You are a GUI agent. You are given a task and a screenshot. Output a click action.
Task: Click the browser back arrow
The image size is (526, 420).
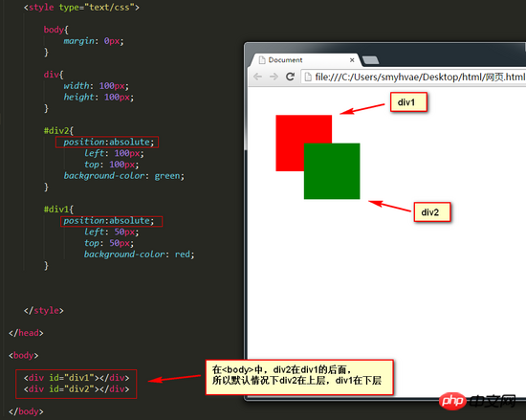point(257,77)
